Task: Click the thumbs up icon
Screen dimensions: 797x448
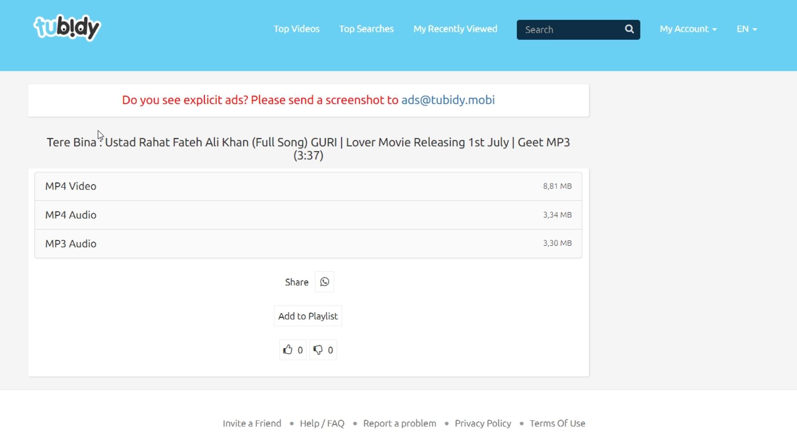Action: coord(289,349)
